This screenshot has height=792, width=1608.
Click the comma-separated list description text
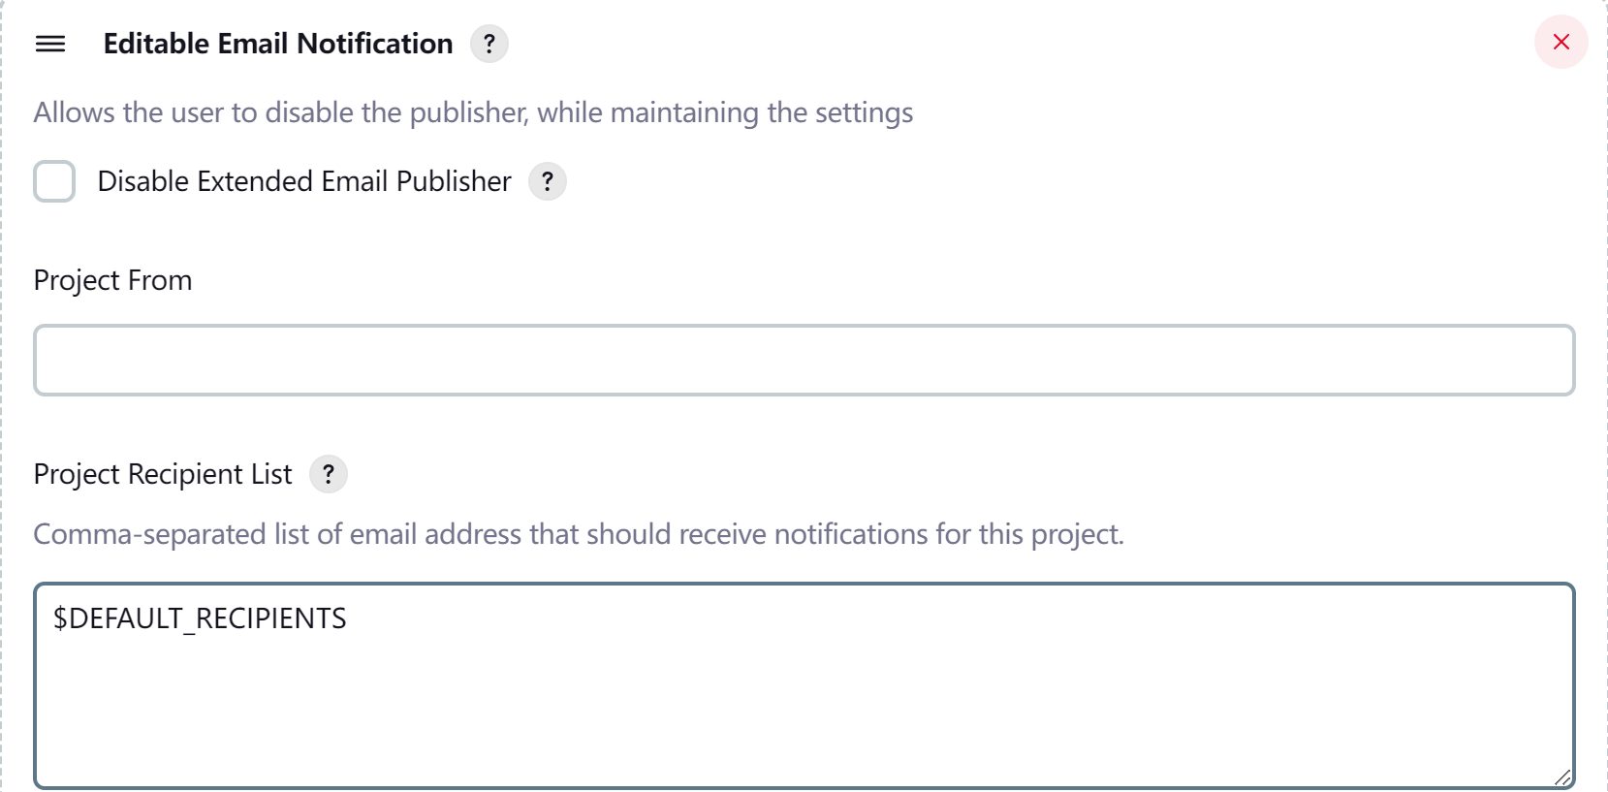(578, 534)
